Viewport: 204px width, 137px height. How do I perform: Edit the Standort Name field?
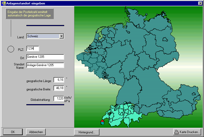click(x=45, y=65)
